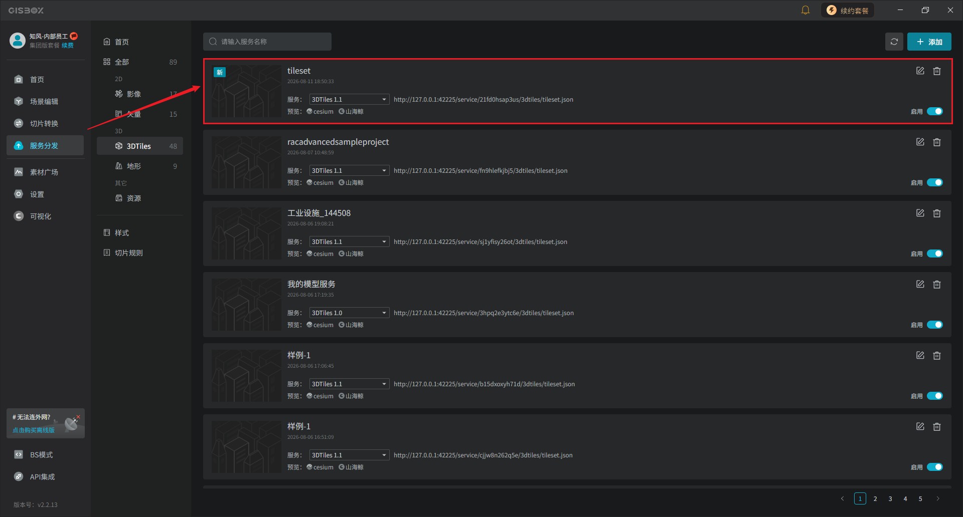Delete the 样例-1 entry dated 16:51:09
The width and height of the screenshot is (963, 517).
[936, 427]
